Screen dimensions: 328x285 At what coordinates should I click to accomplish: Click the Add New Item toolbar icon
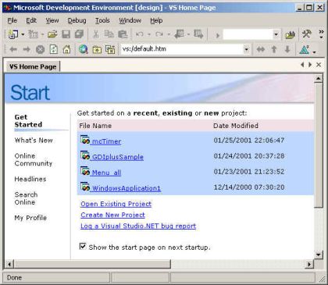click(33, 34)
